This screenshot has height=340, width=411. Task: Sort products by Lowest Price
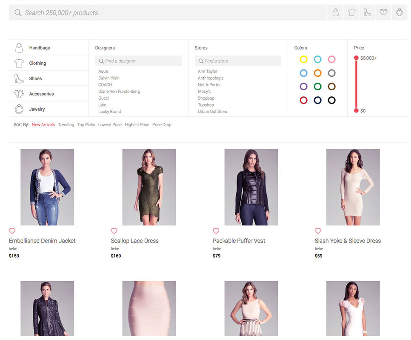[110, 125]
